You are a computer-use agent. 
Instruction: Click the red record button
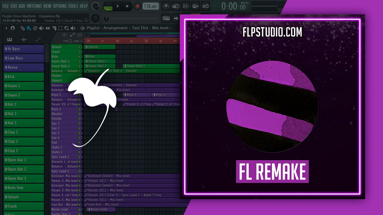137,6
